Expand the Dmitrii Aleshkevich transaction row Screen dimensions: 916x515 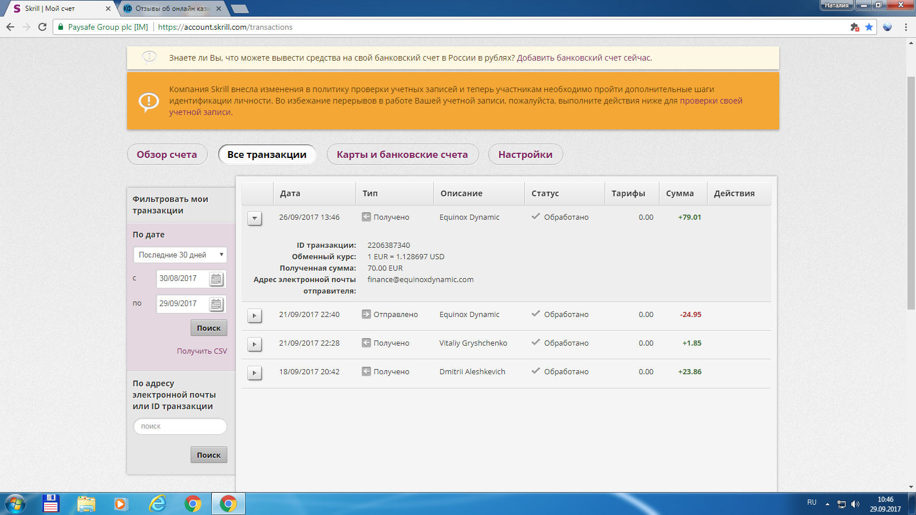(x=255, y=373)
